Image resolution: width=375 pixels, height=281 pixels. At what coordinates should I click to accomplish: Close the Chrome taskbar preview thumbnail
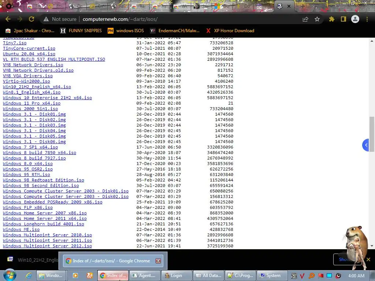click(x=158, y=261)
